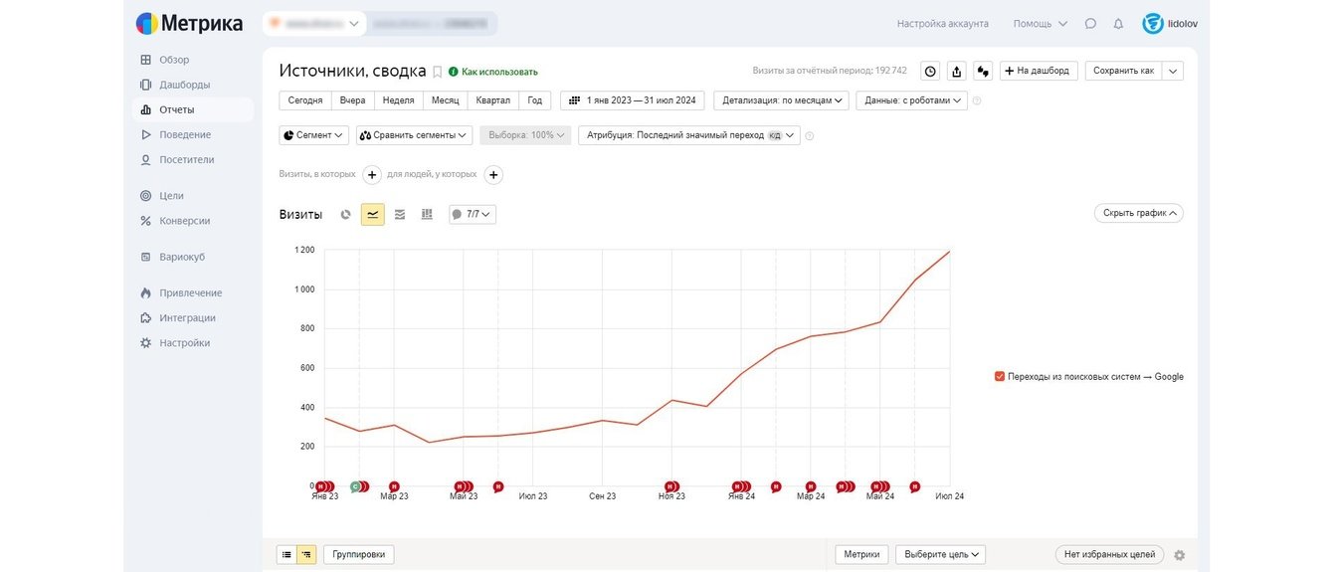Select the Вчера period tab
The image size is (1333, 572).
(352, 100)
